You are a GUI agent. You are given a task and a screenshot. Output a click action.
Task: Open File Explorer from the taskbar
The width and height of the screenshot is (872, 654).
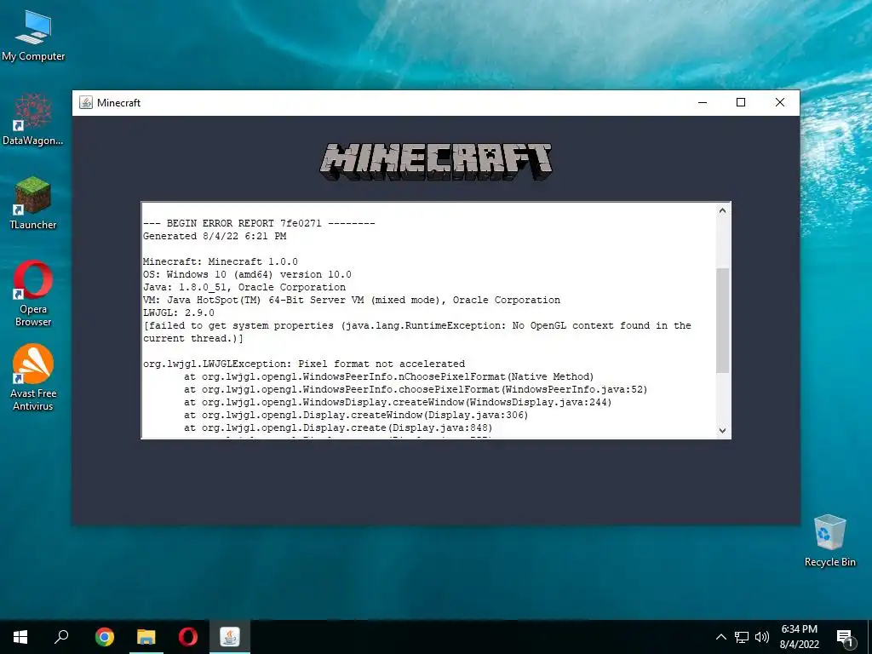click(x=146, y=637)
